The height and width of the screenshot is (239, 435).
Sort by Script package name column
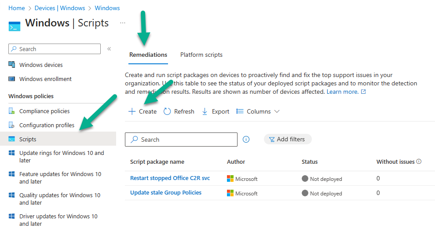pyautogui.click(x=157, y=162)
